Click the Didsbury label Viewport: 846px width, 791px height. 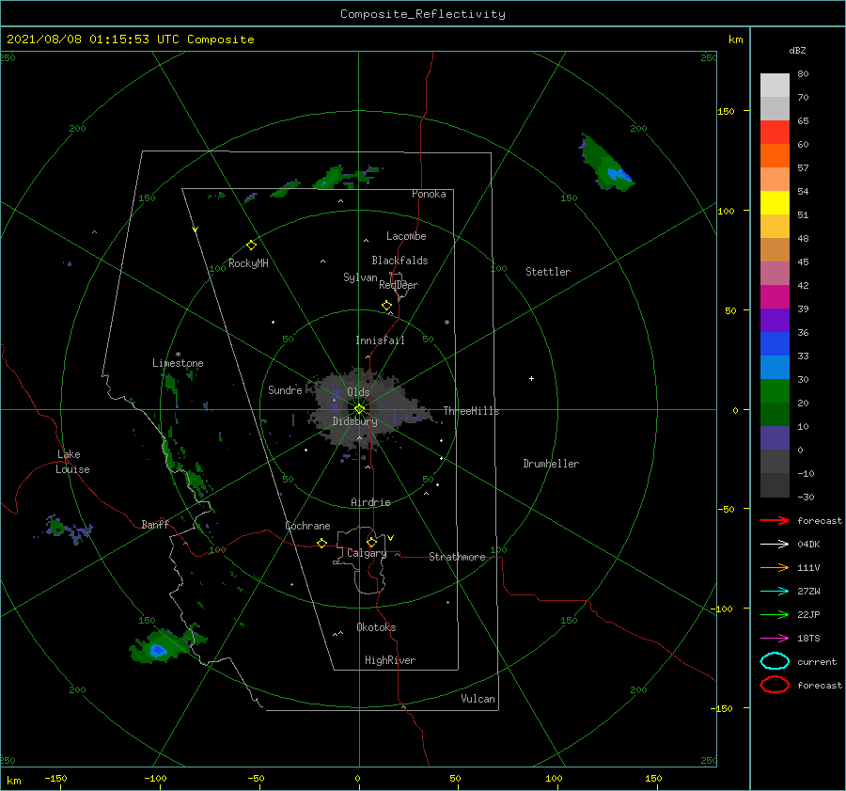click(x=355, y=421)
